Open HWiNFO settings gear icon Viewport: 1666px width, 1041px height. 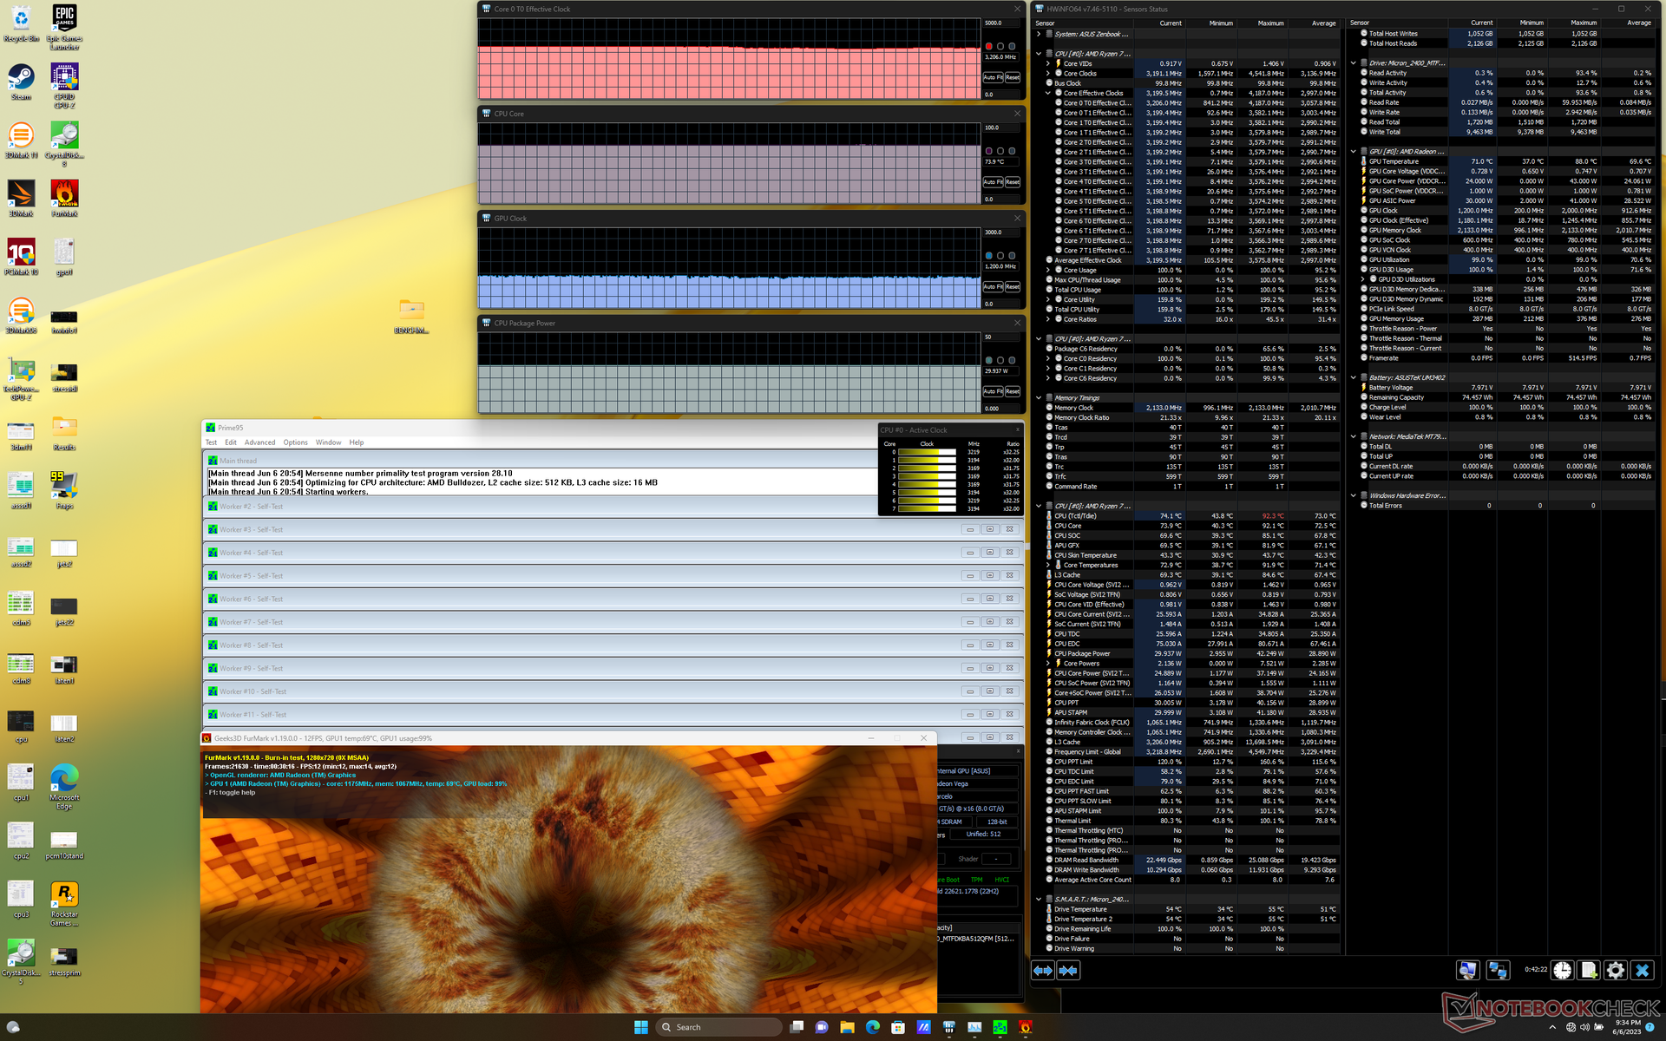(1615, 971)
